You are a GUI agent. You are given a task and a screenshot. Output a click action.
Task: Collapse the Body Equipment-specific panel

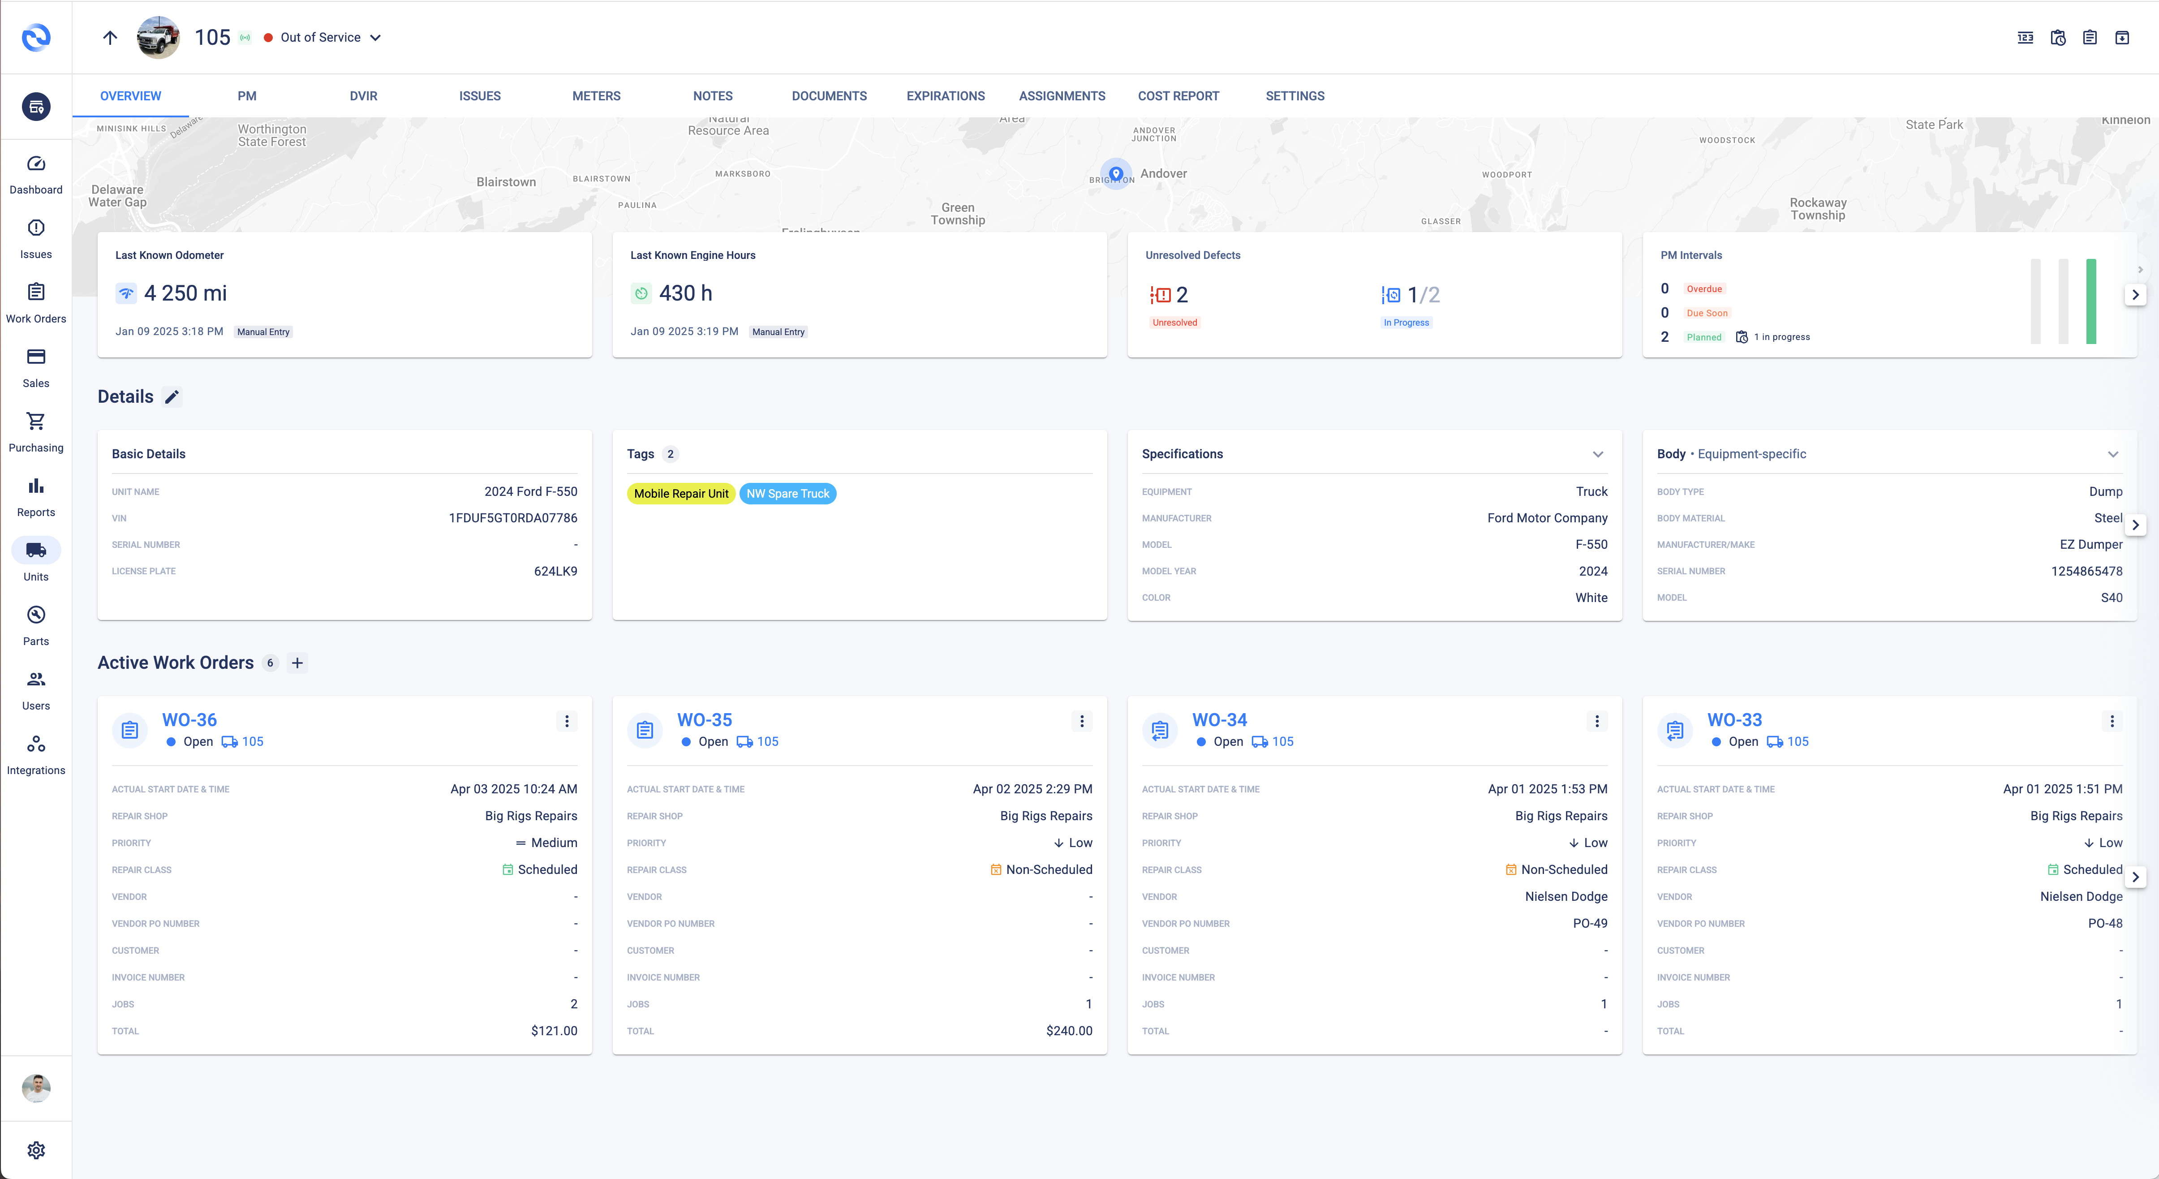2112,454
